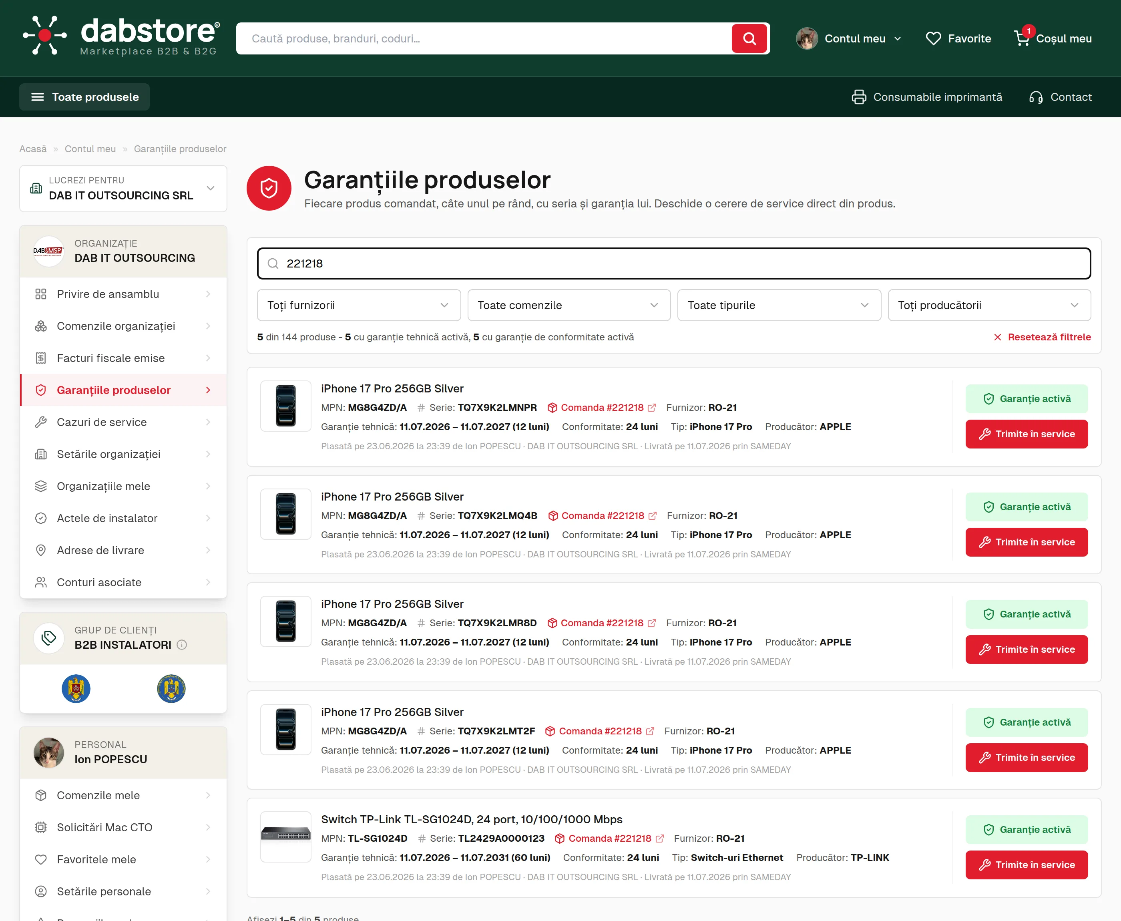Send TQ7X9K2LMNPR iPhone to service
This screenshot has width=1121, height=921.
[x=1027, y=434]
